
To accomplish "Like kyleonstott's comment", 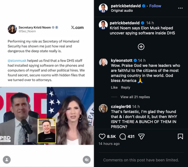I will 114,88.
